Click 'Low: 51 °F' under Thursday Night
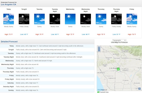This screenshot has width=142, height=93. tap(116, 34)
